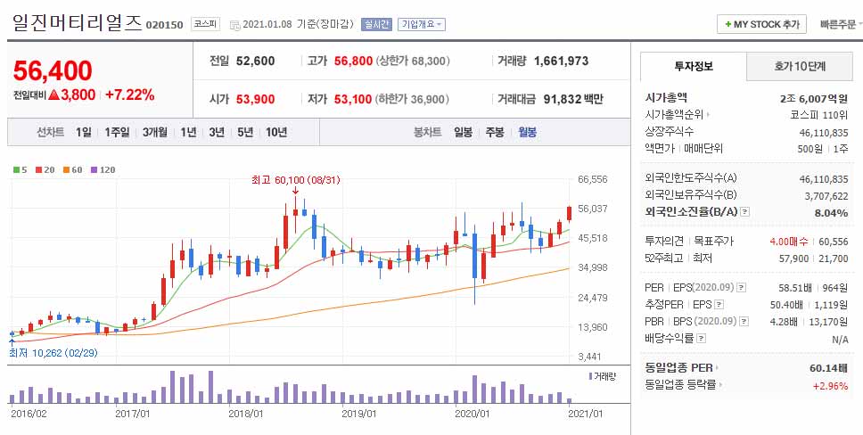Click the 시가총액 value 2조 6,007억원
The image size is (863, 435).
[814, 99]
